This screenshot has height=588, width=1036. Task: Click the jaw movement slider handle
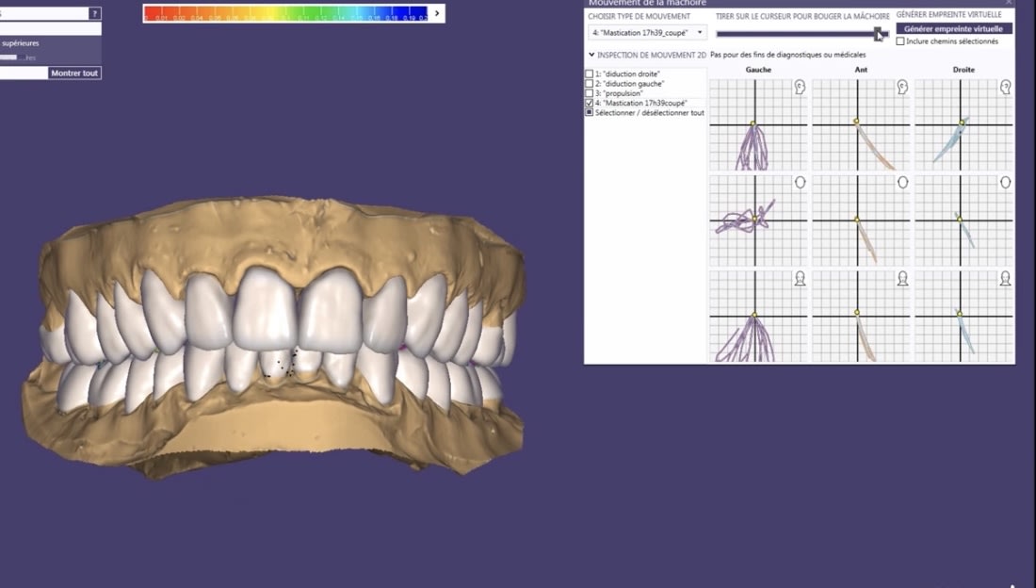tap(878, 34)
